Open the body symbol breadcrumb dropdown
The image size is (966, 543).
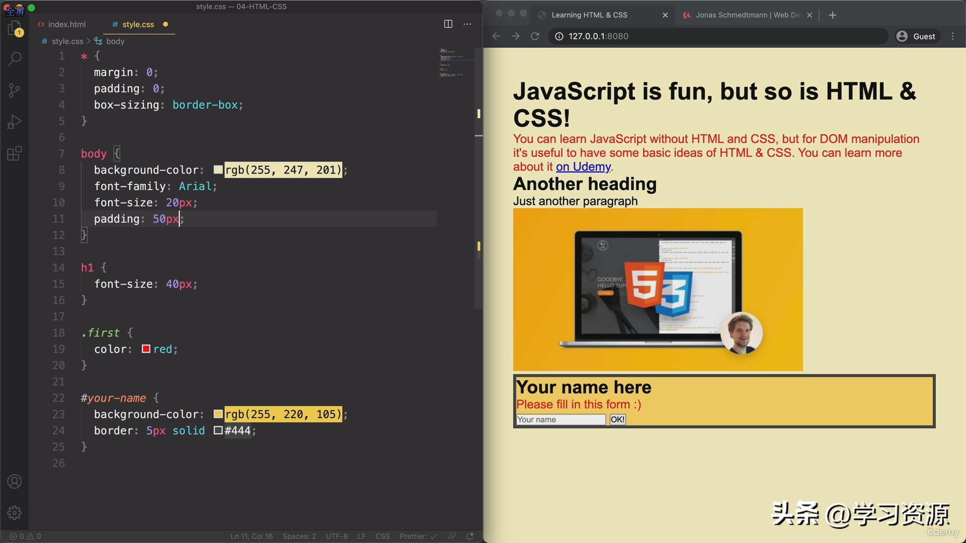click(x=117, y=41)
